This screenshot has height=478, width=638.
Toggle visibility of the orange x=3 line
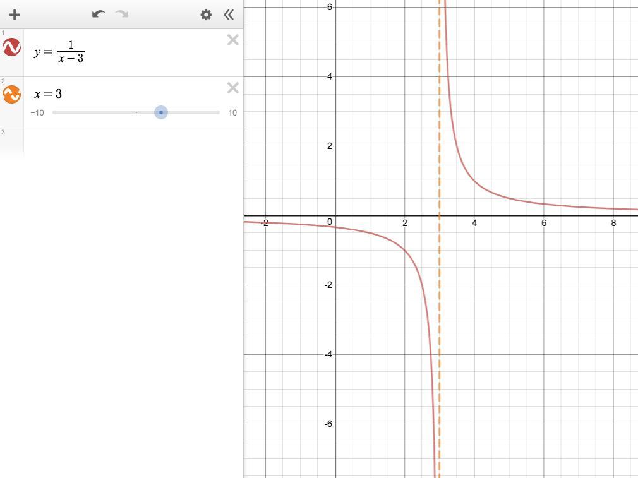(11, 94)
